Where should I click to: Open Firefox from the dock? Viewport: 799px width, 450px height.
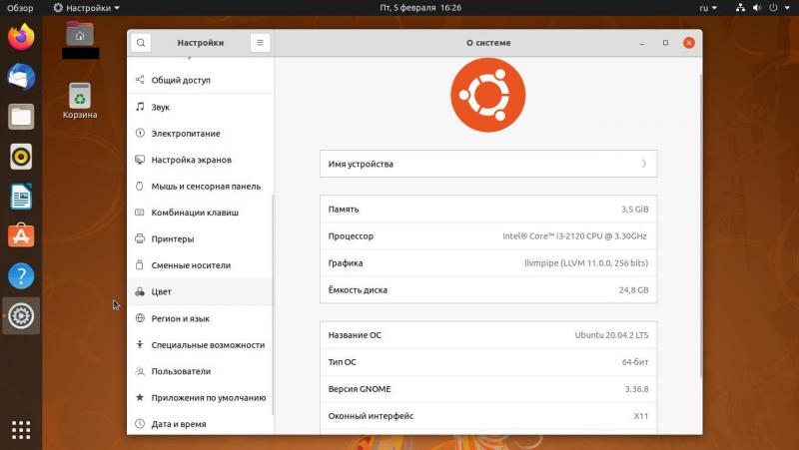tap(21, 38)
